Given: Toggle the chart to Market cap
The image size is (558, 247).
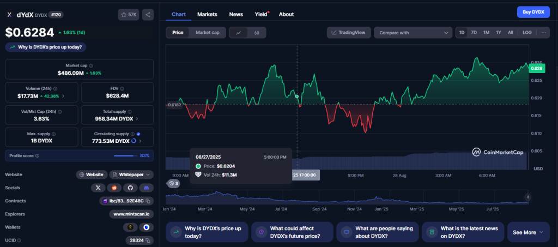Looking at the screenshot, I should pyautogui.click(x=207, y=33).
